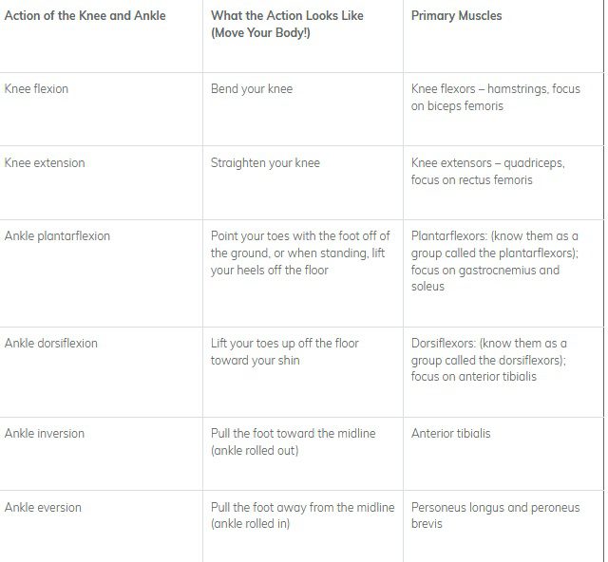Click the 'Point your toes' description

pos(296,253)
